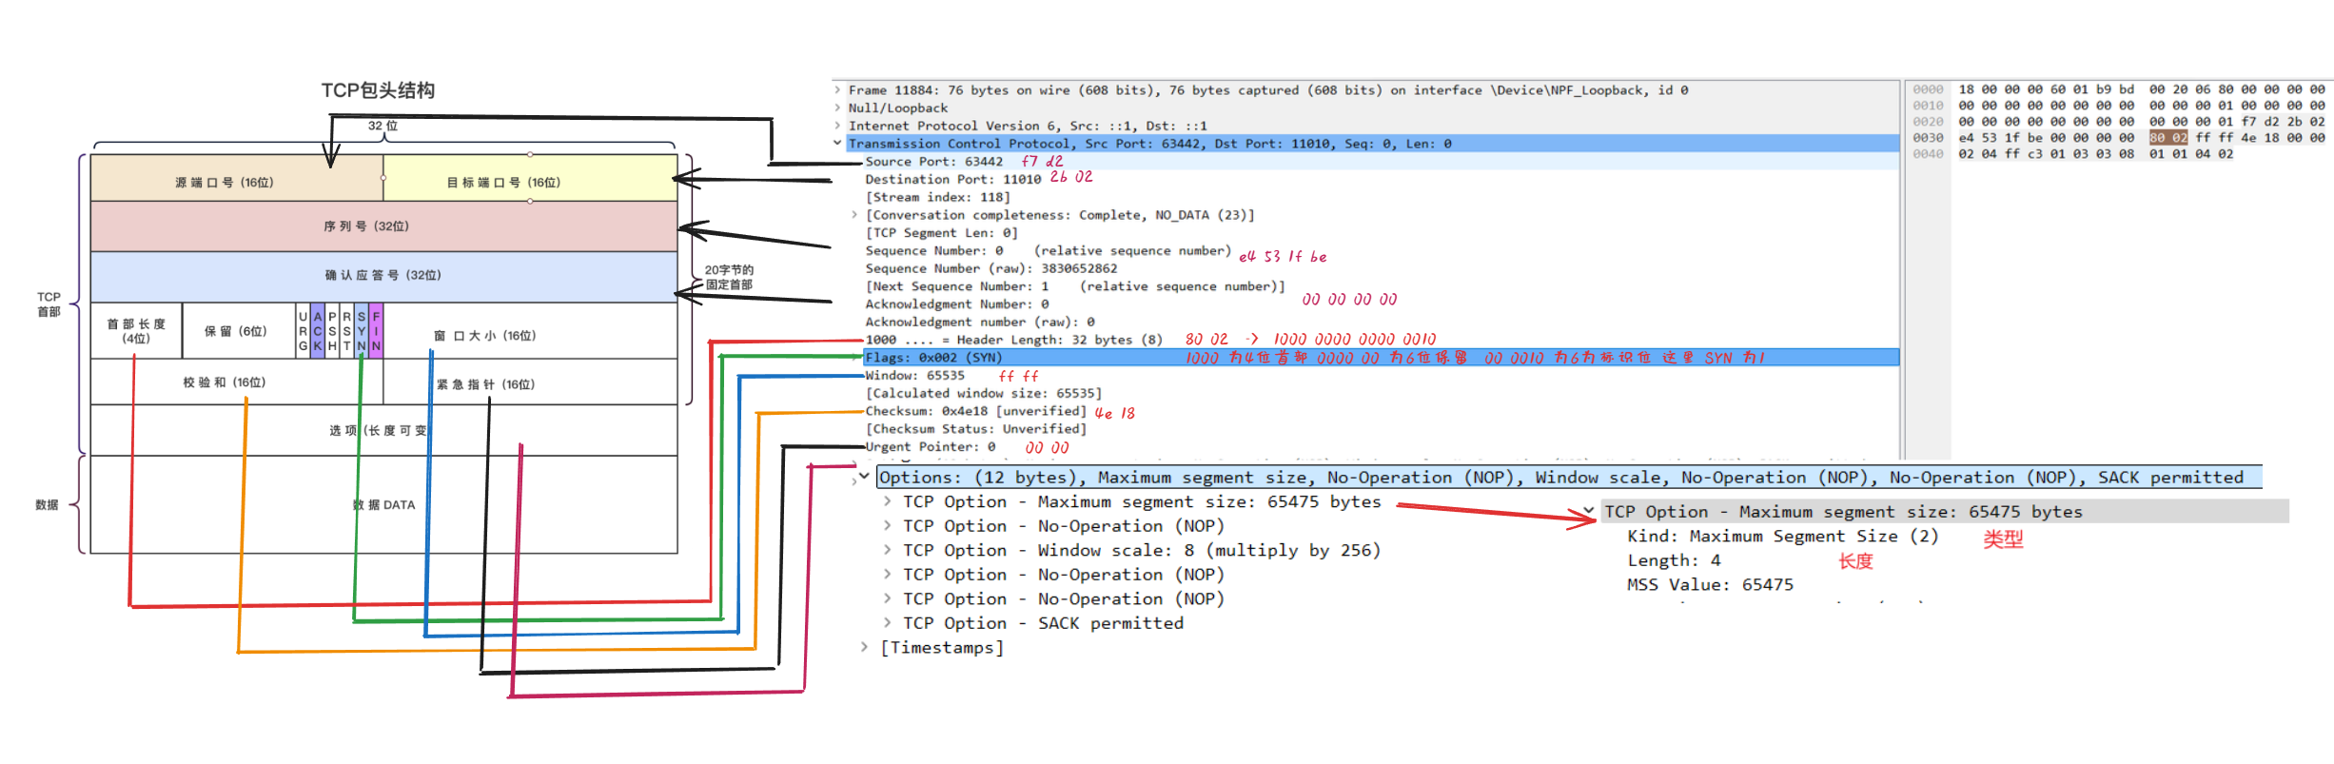Select the Checksum: 0x4e18 line
Image resolution: width=2334 pixels, height=764 pixels.
pyautogui.click(x=973, y=411)
